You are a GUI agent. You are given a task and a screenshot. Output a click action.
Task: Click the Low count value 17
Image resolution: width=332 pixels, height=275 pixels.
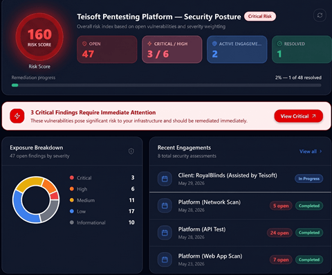click(x=131, y=211)
